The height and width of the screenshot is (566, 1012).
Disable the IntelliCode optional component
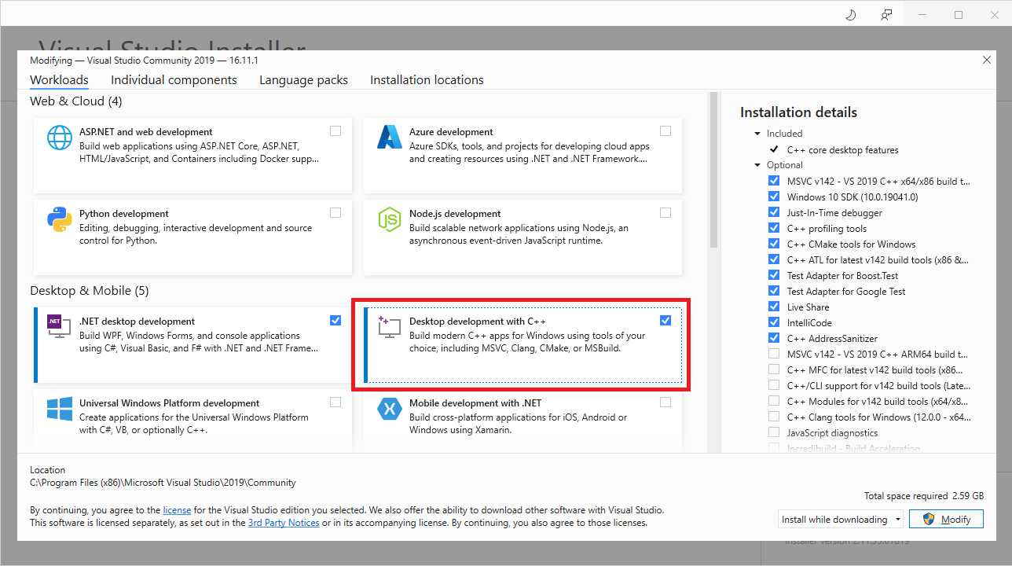(773, 322)
